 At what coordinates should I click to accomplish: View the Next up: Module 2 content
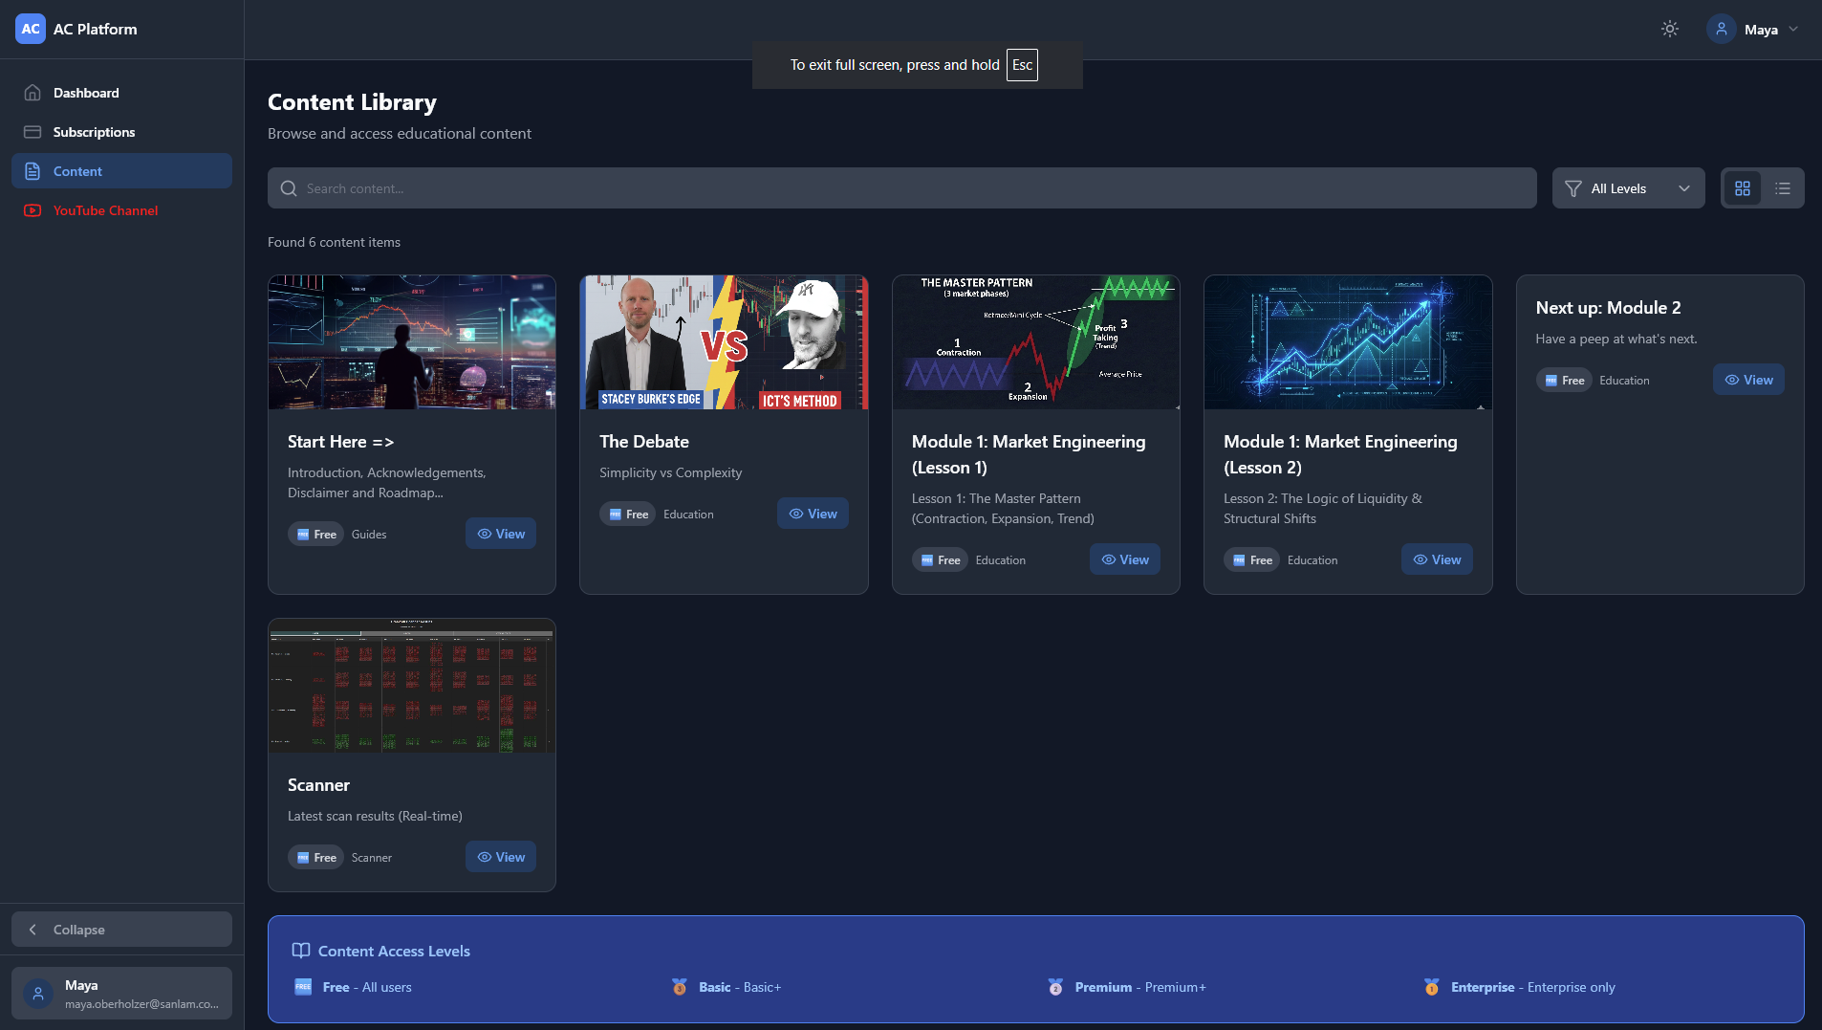coord(1748,380)
